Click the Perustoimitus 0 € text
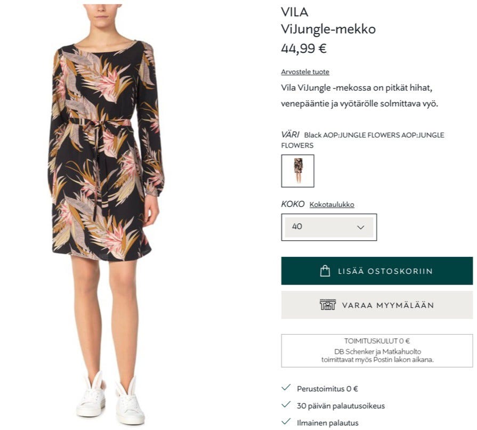The image size is (477, 430). tap(327, 388)
